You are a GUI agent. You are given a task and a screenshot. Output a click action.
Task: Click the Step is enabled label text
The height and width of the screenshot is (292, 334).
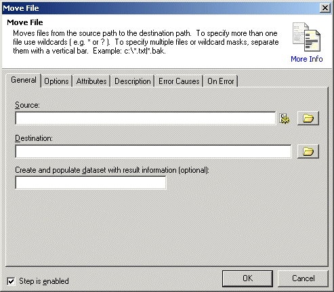click(44, 281)
